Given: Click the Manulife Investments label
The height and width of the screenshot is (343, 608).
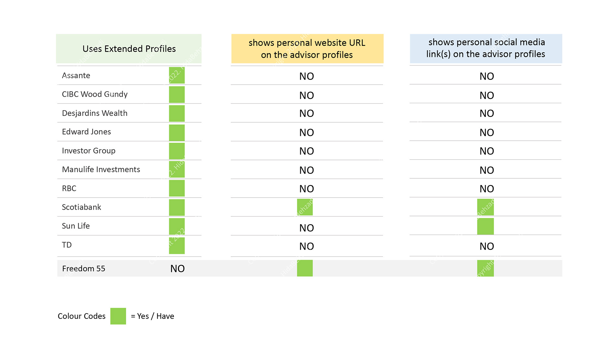Looking at the screenshot, I should point(101,169).
